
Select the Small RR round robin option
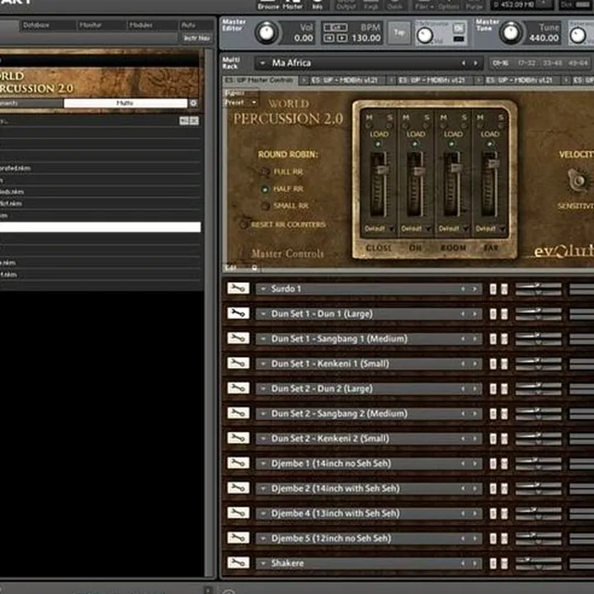click(265, 205)
